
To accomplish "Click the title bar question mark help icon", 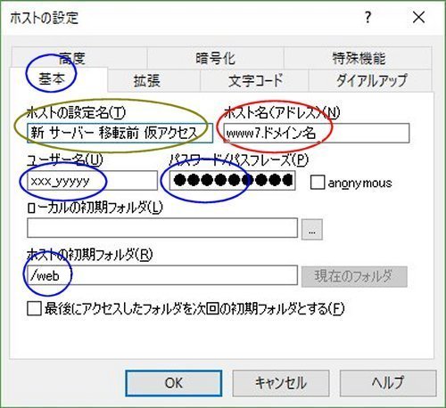I will [x=368, y=18].
